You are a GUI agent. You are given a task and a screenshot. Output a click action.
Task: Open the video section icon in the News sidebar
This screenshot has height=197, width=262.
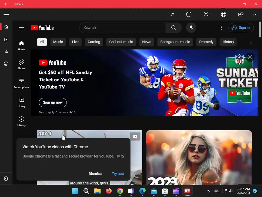(6, 40)
